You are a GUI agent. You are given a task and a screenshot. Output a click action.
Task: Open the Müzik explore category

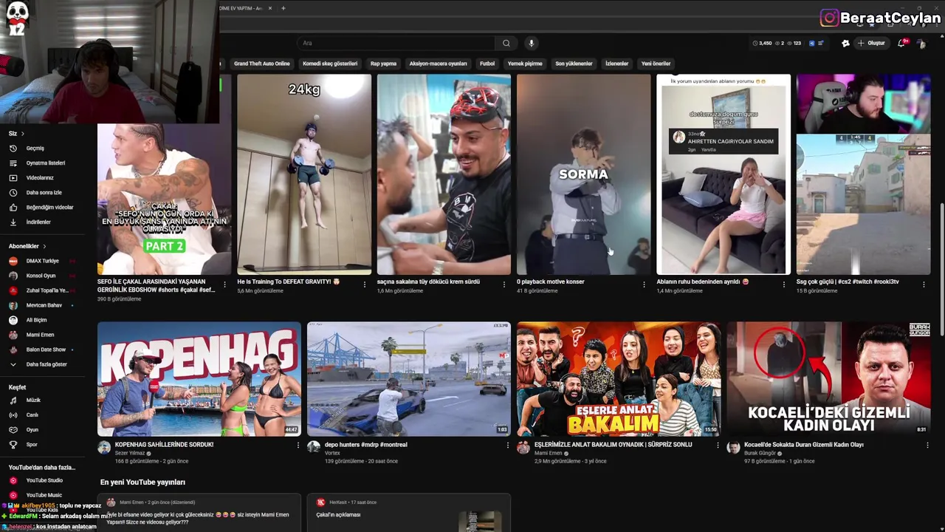(33, 400)
